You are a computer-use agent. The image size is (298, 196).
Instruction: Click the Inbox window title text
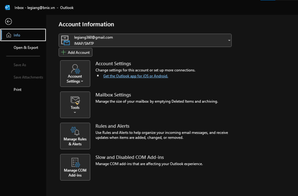click(x=44, y=8)
